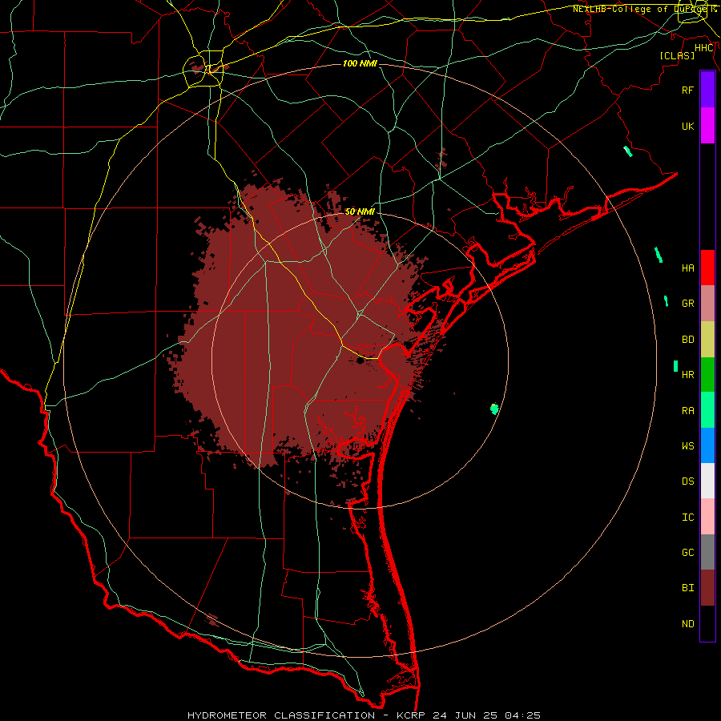The width and height of the screenshot is (721, 721).
Task: Click the red HA legend swatch
Action: (x=707, y=268)
